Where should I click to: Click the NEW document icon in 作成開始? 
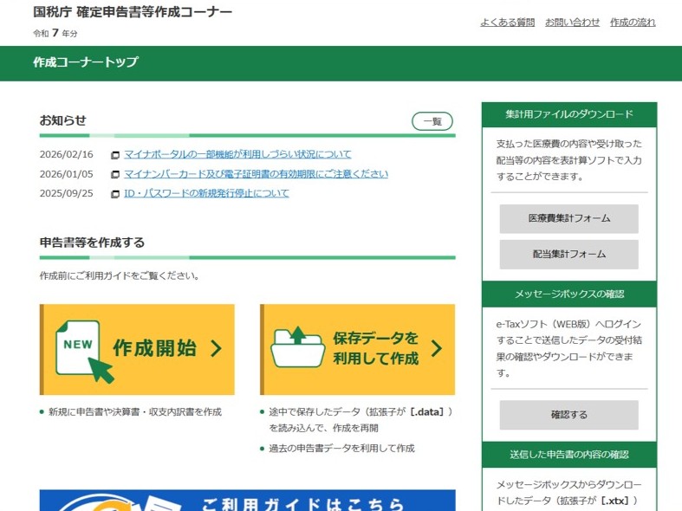coord(84,351)
